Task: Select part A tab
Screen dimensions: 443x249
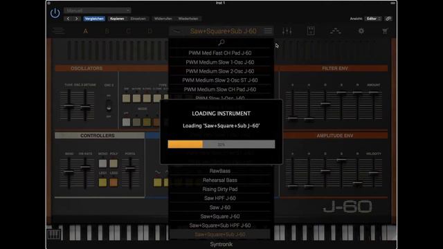Action: point(86,31)
